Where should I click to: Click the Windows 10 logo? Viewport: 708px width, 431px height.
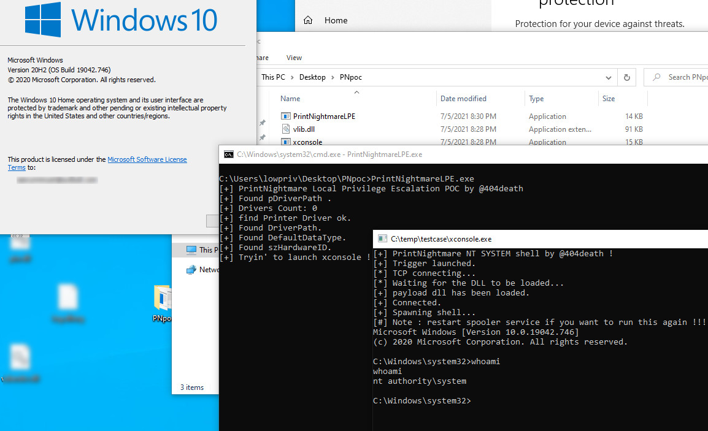tap(121, 20)
